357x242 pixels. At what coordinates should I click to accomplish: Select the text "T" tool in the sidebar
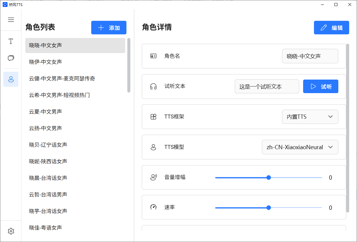point(11,42)
